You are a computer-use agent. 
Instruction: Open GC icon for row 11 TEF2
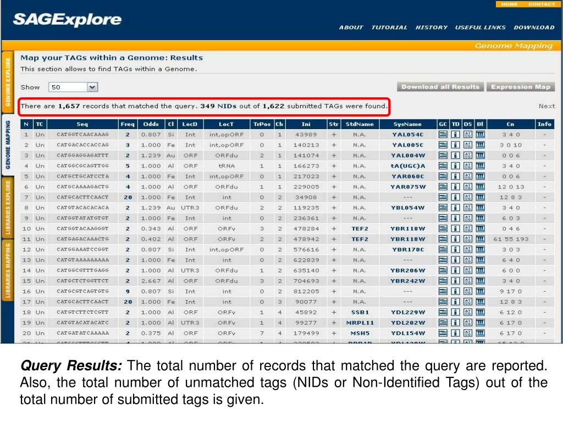click(x=443, y=239)
